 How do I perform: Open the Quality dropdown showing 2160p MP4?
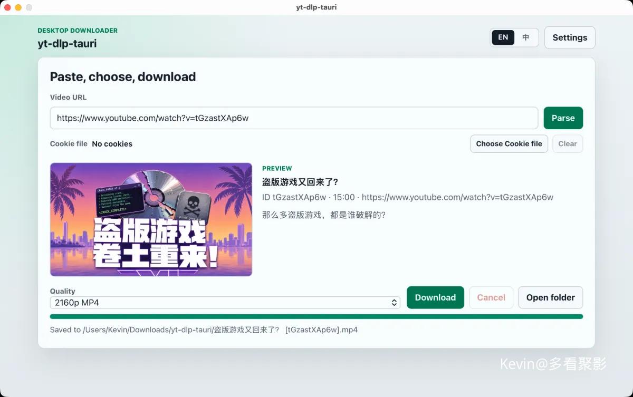point(225,303)
